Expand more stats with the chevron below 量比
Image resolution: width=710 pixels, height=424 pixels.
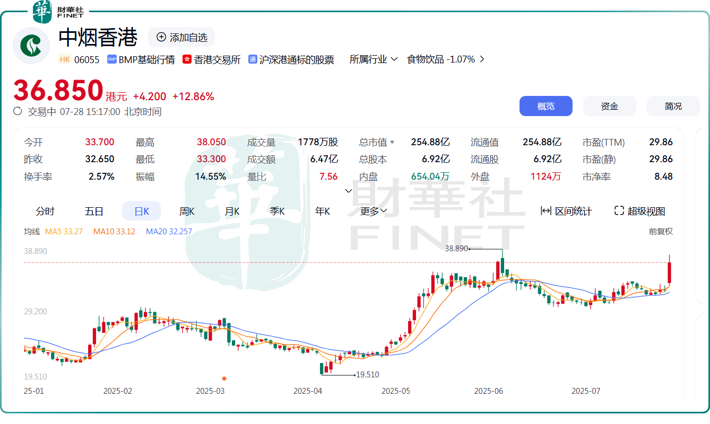[x=349, y=191]
